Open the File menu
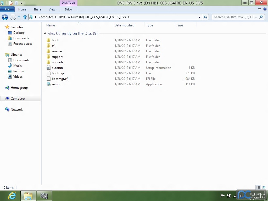Image resolution: width=268 pixels, height=201 pixels. [x=7, y=9]
